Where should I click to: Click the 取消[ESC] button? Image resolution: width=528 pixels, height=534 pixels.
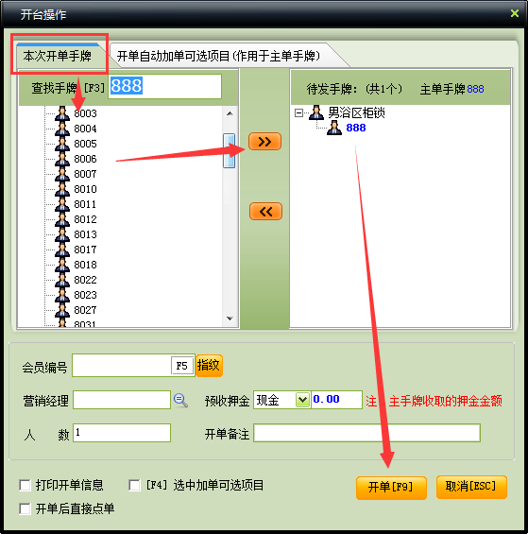(x=471, y=487)
